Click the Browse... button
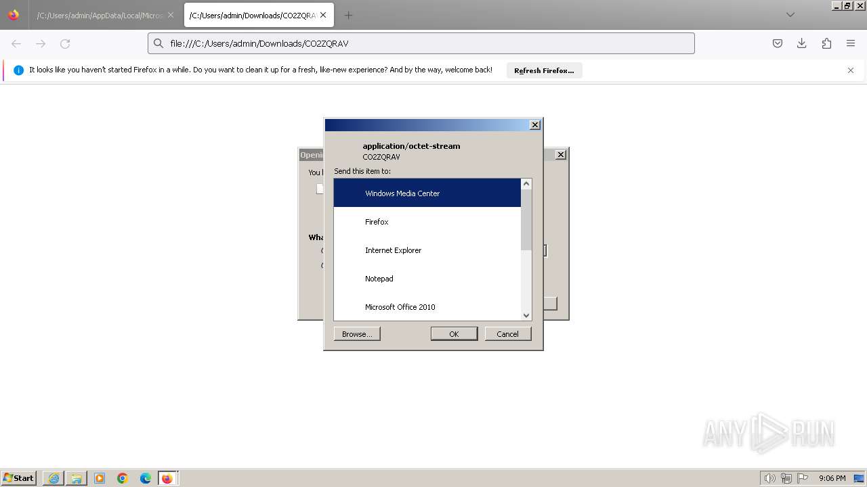The width and height of the screenshot is (867, 487). (357, 333)
